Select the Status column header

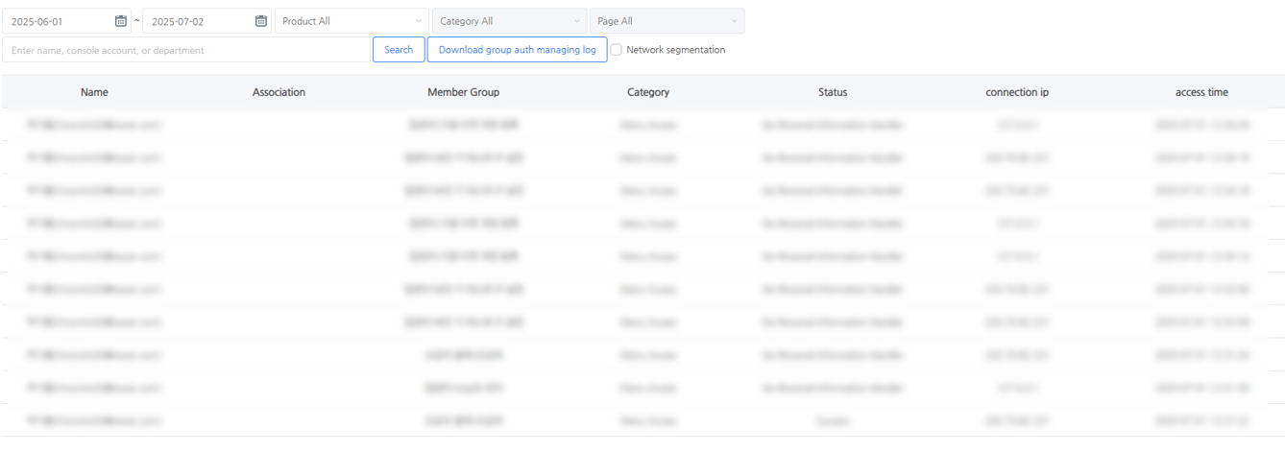(833, 92)
